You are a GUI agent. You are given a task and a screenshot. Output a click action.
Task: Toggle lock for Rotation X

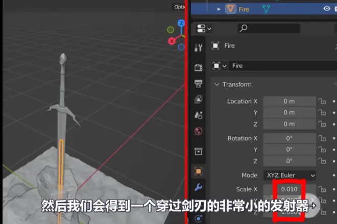point(322,138)
